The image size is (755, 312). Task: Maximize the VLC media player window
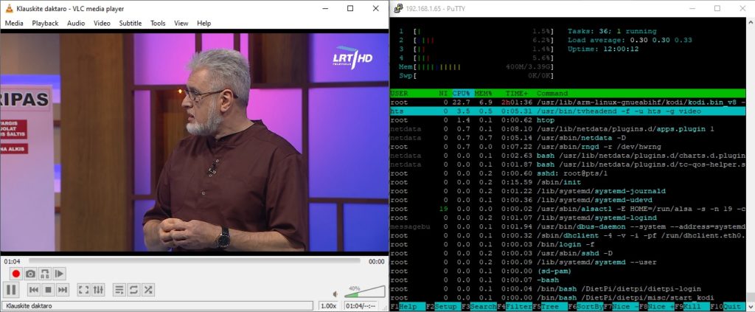350,8
